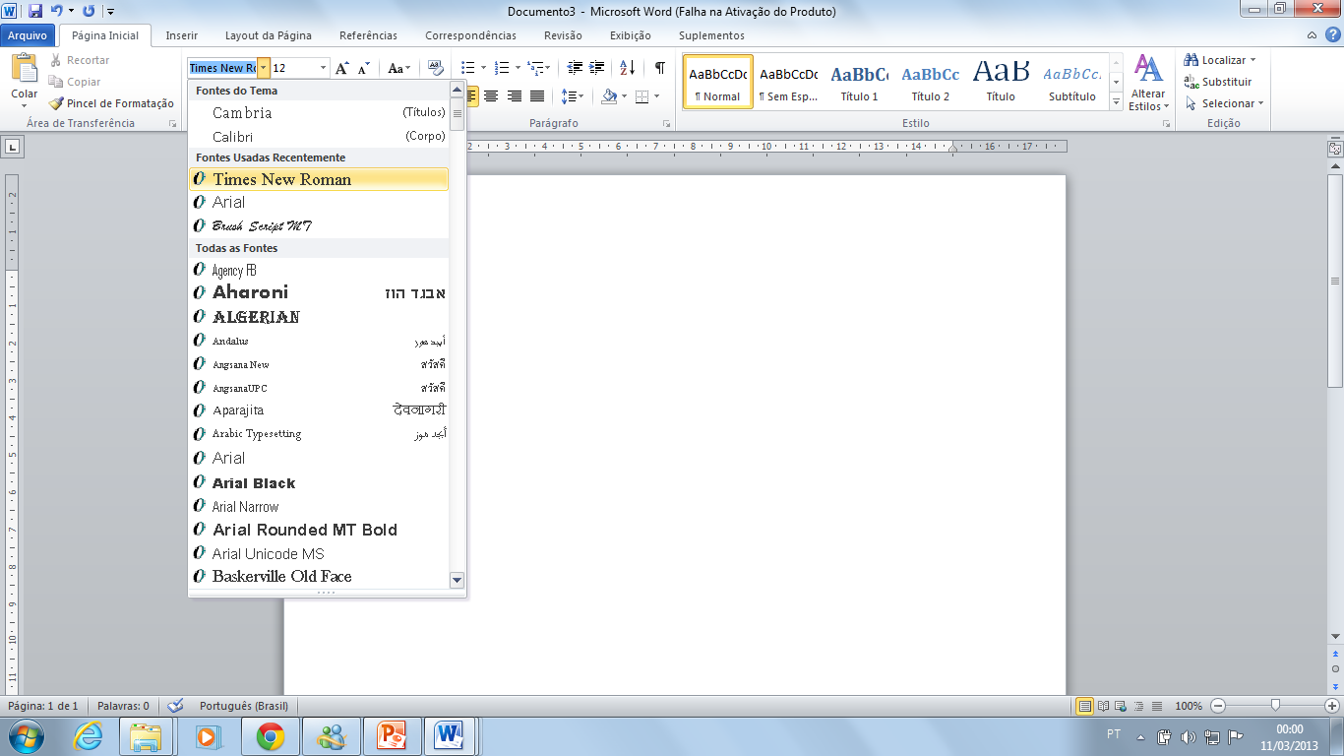Open the change case (Aa) dropdown

coord(398,68)
